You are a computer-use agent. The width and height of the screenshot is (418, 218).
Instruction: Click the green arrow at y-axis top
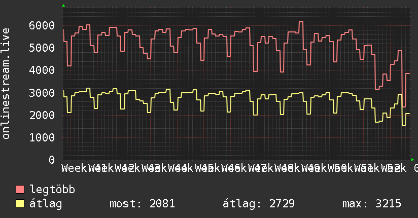click(x=63, y=6)
